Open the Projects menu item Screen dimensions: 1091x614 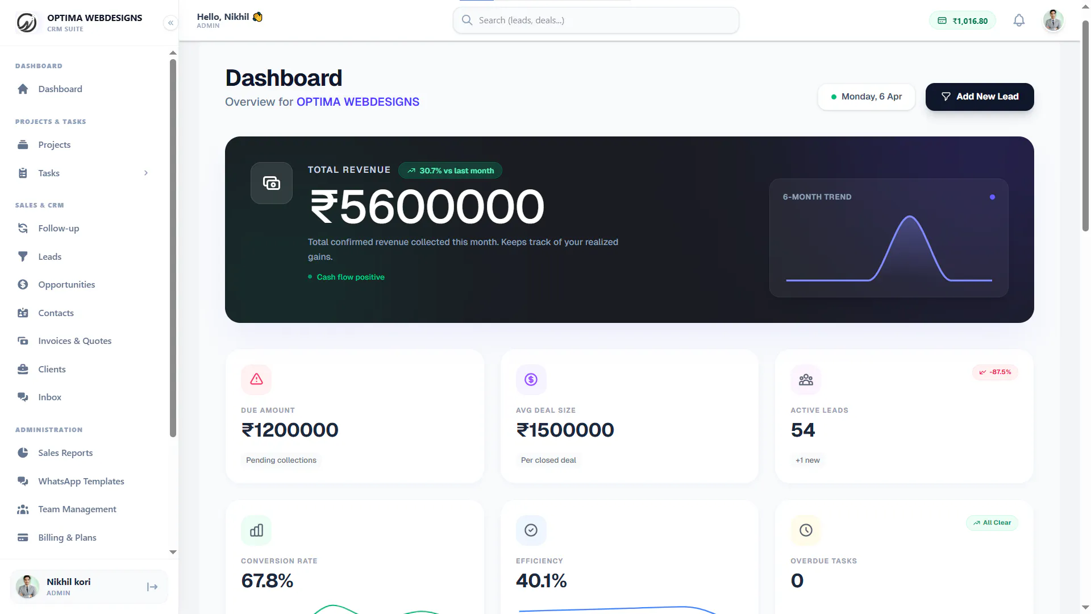click(x=55, y=145)
